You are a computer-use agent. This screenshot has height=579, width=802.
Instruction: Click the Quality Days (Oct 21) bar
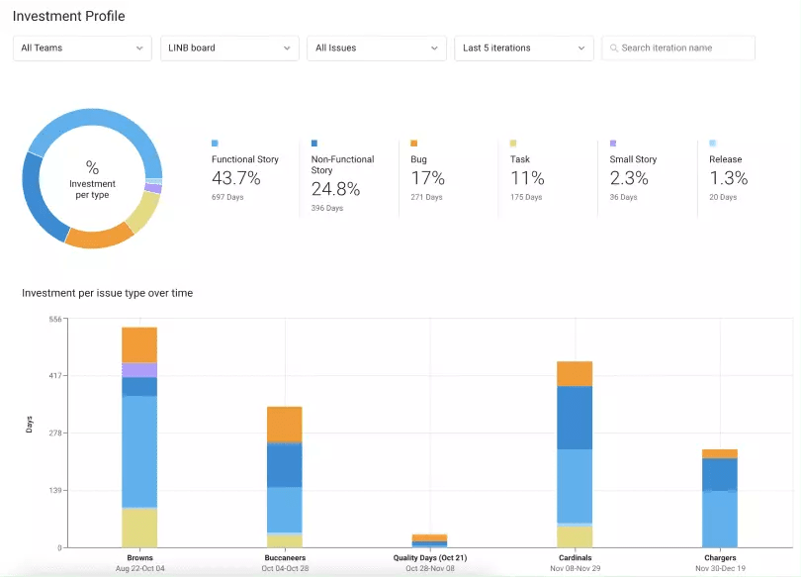pos(429,541)
